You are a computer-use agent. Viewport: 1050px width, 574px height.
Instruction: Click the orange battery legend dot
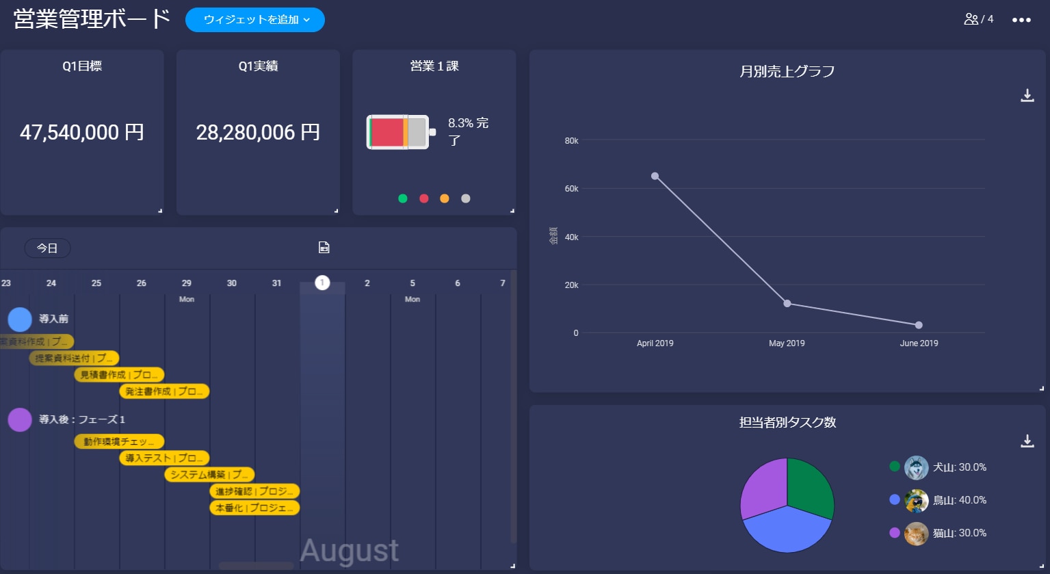pyautogui.click(x=445, y=198)
